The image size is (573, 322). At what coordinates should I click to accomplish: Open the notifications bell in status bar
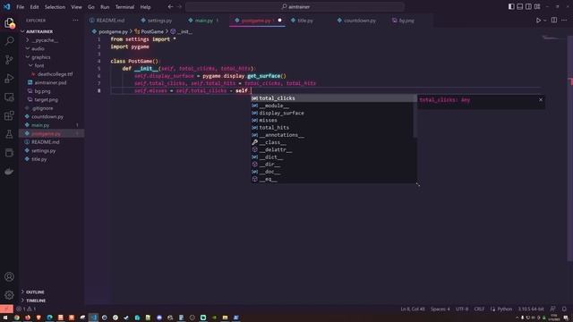click(564, 309)
